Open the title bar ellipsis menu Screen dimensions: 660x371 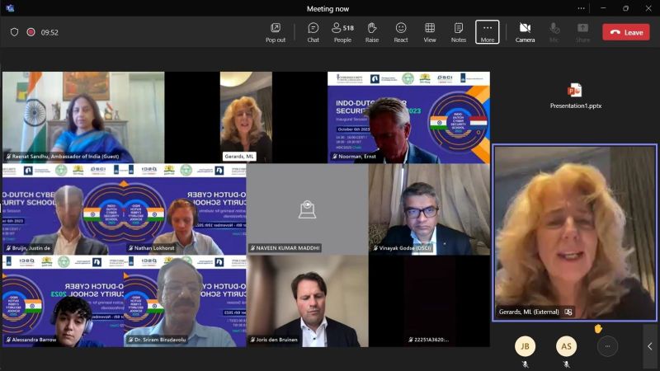[x=582, y=8]
